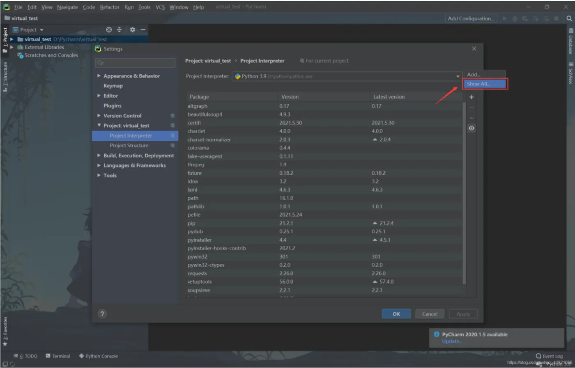The height and width of the screenshot is (368, 575).
Task: Click the Apply button
Action: click(463, 314)
